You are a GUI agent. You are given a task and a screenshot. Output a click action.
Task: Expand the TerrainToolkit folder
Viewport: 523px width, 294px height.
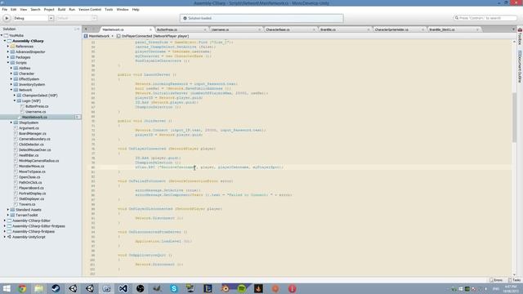point(8,215)
